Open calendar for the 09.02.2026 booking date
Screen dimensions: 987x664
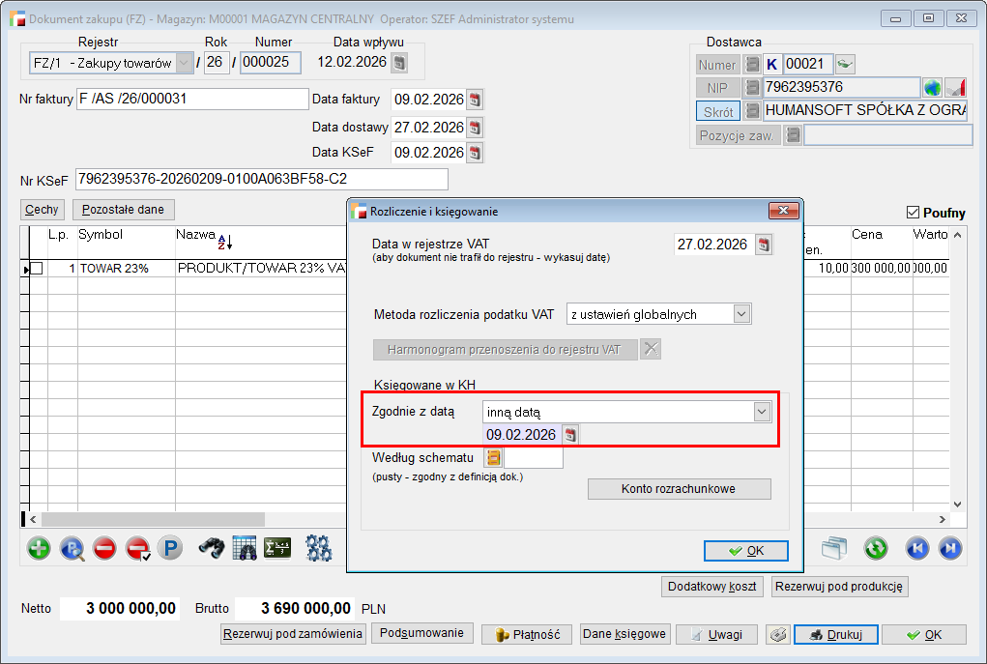[x=570, y=435]
